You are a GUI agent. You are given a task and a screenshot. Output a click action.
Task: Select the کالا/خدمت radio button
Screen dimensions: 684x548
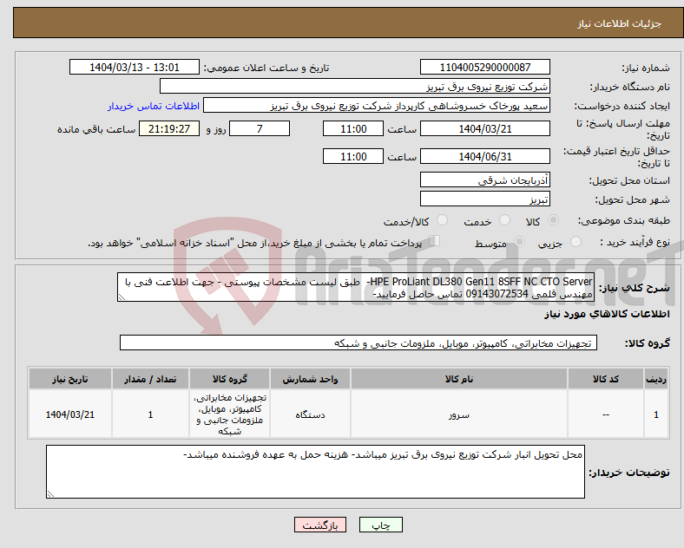click(443, 220)
